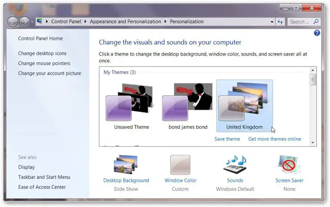Viewport: 330px width, 207px height.
Task: Click the Refresh button beside the address bar
Action: tap(280, 22)
